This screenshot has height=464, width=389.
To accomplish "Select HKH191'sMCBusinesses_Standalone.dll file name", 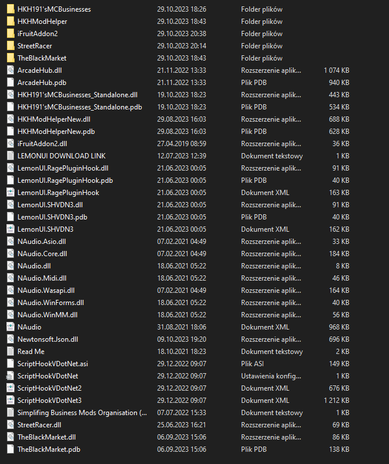I will point(77,95).
